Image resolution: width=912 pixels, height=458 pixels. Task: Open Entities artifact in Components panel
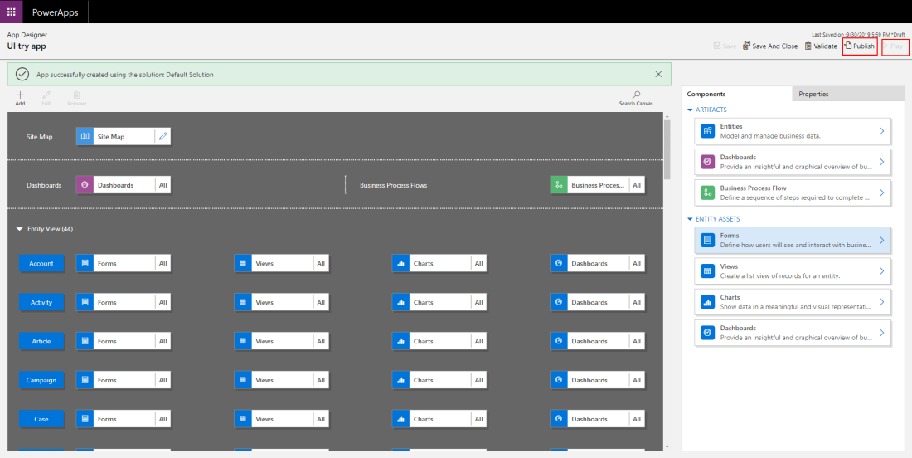793,131
